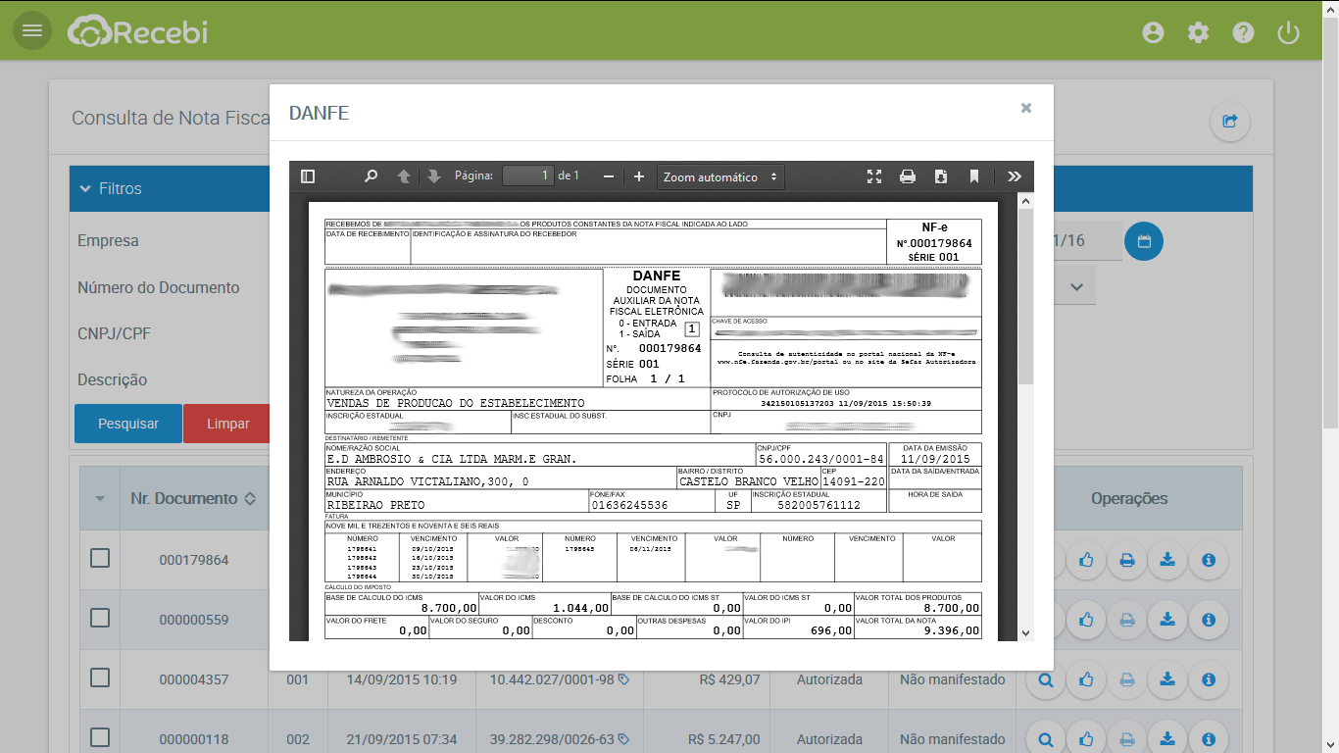Open the Zoom automático dropdown

pyautogui.click(x=720, y=176)
